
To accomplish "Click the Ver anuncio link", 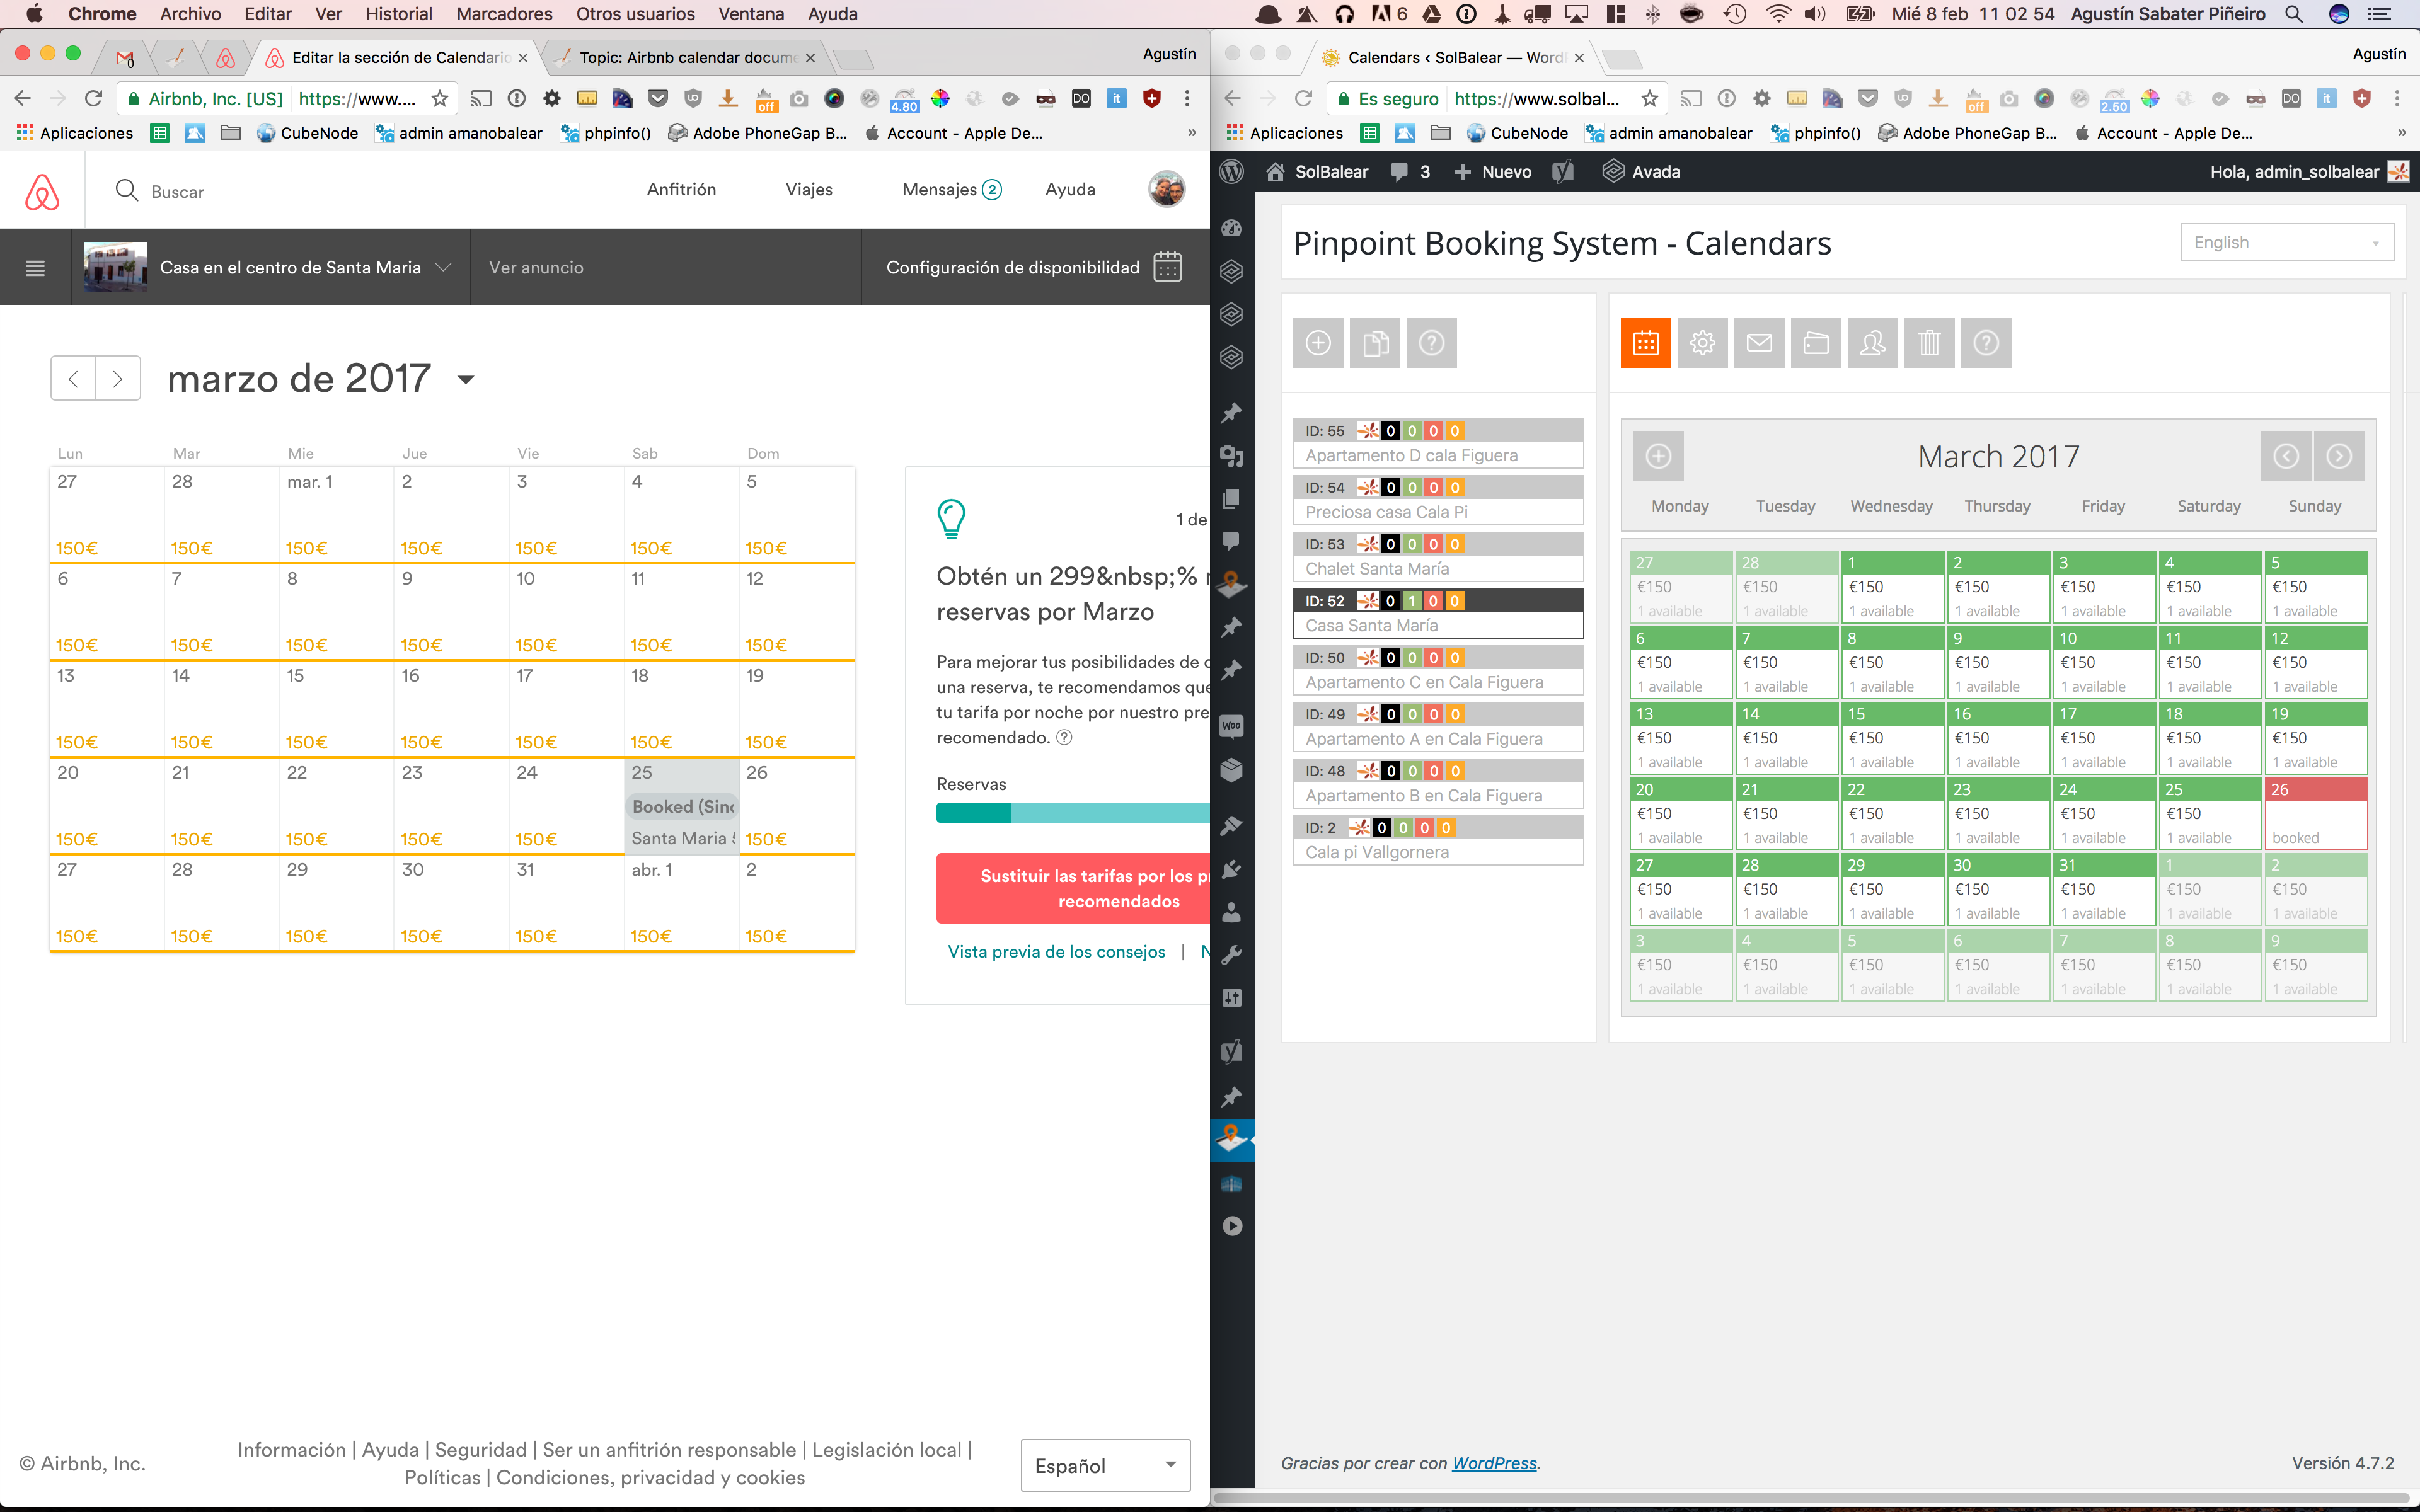I will pos(536,267).
